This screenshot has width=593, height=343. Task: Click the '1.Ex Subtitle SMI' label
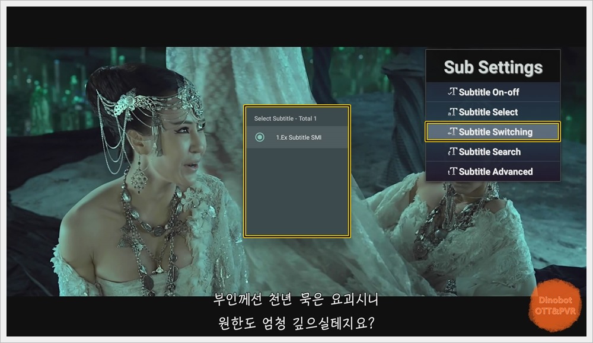click(298, 137)
